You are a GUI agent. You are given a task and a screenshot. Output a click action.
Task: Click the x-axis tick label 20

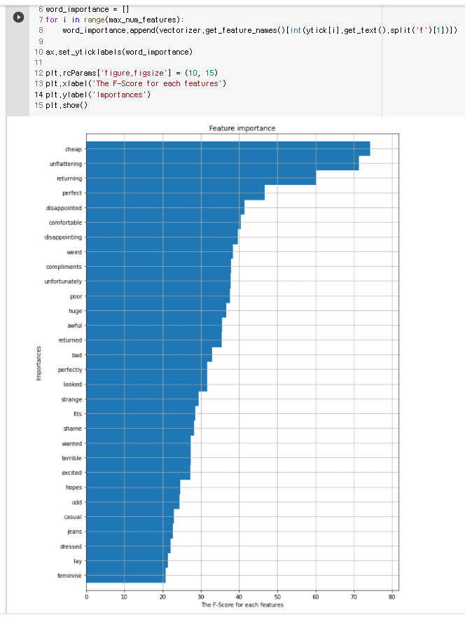pyautogui.click(x=162, y=597)
